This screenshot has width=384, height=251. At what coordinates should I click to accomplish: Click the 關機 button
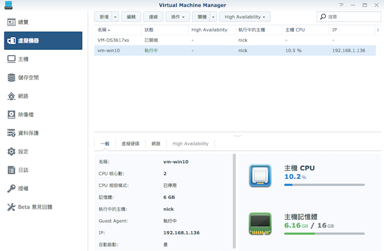[x=202, y=17]
